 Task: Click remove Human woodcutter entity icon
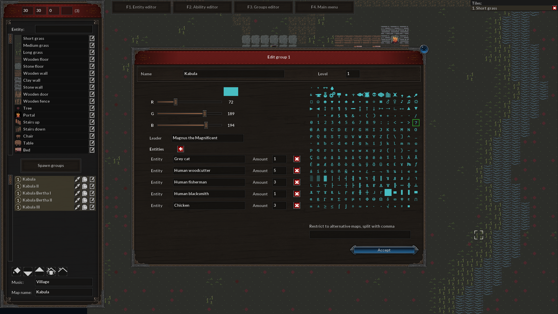[297, 170]
